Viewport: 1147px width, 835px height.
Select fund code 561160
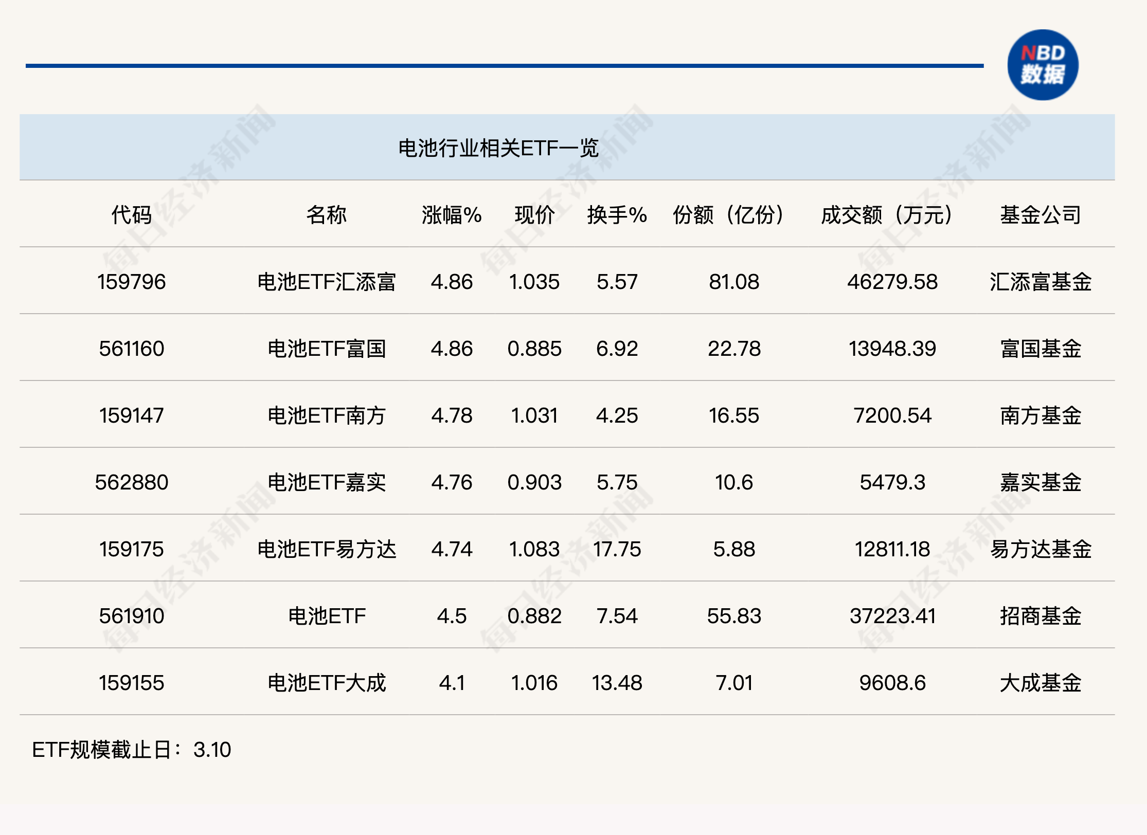[x=132, y=349]
